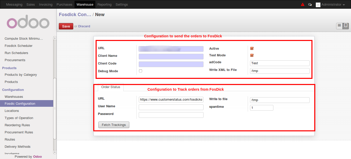Open Products by Category
This screenshot has height=159, width=351.
pyautogui.click(x=21, y=75)
